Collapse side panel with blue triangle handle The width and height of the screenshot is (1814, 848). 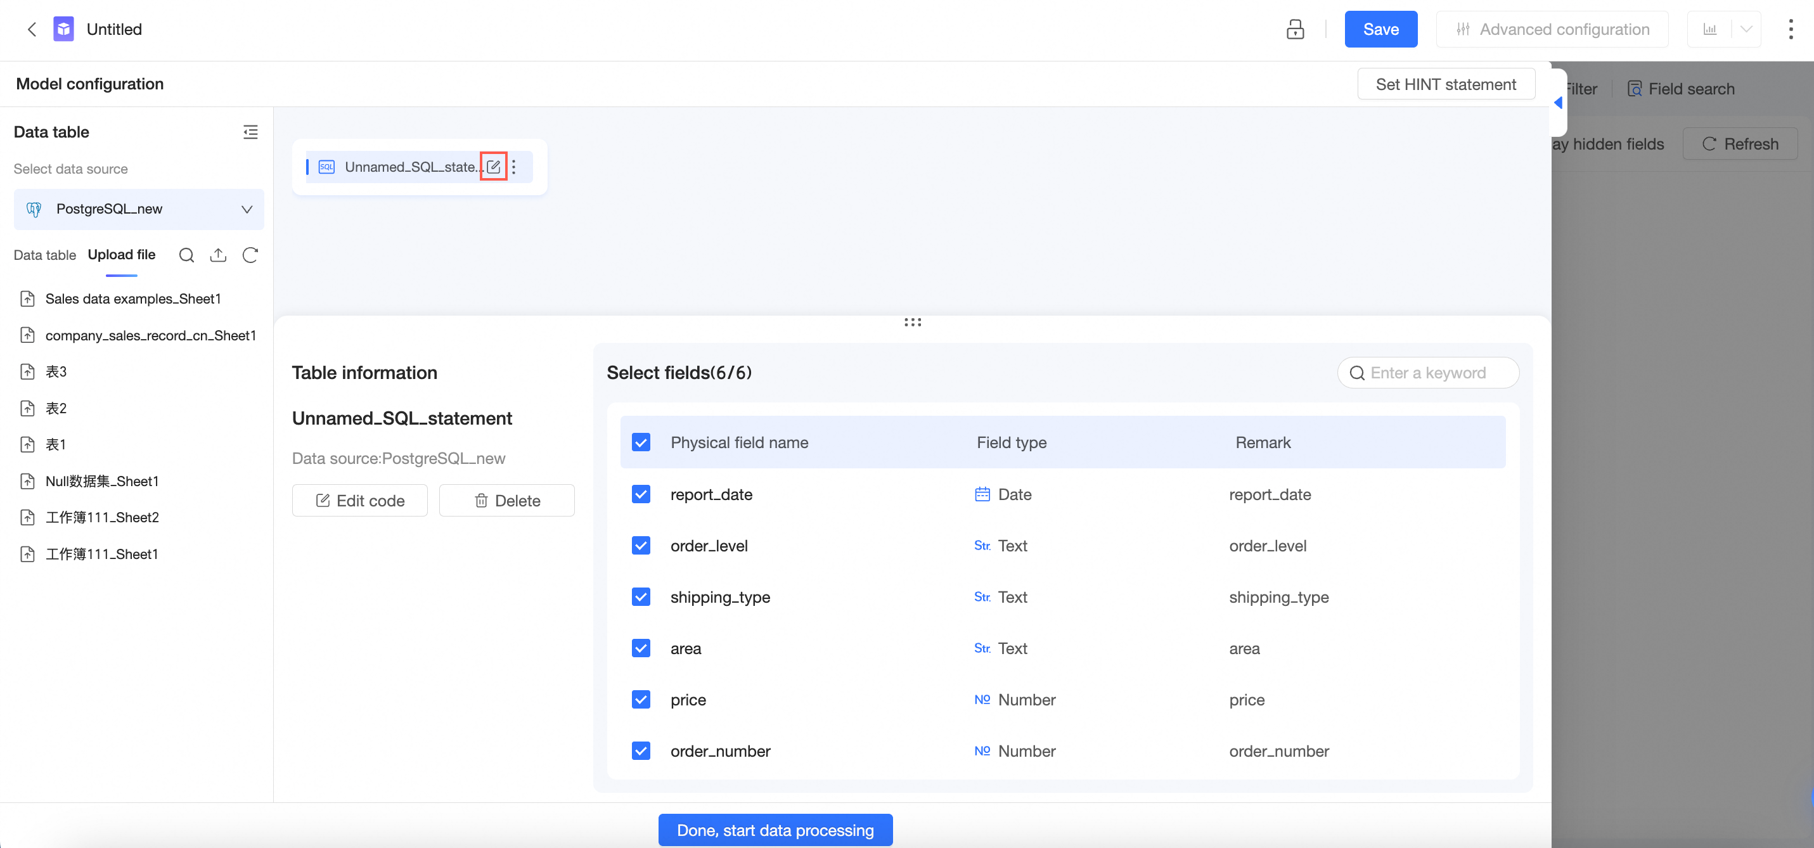pyautogui.click(x=1558, y=103)
